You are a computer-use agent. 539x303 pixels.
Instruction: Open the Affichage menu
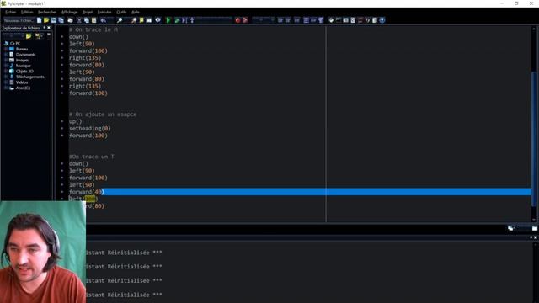69,12
